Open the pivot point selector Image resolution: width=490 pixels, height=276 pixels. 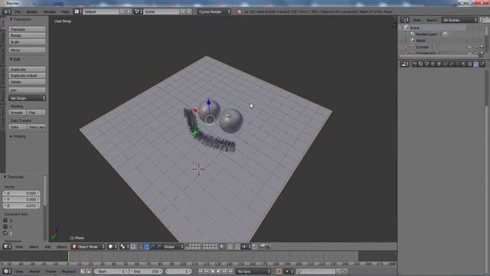click(124, 247)
